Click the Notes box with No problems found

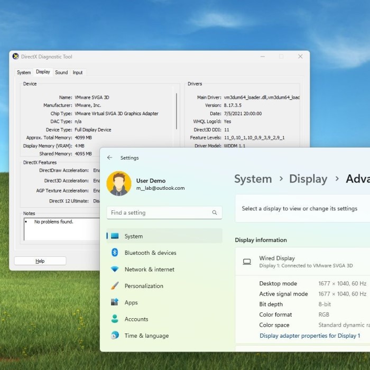[x=62, y=229]
